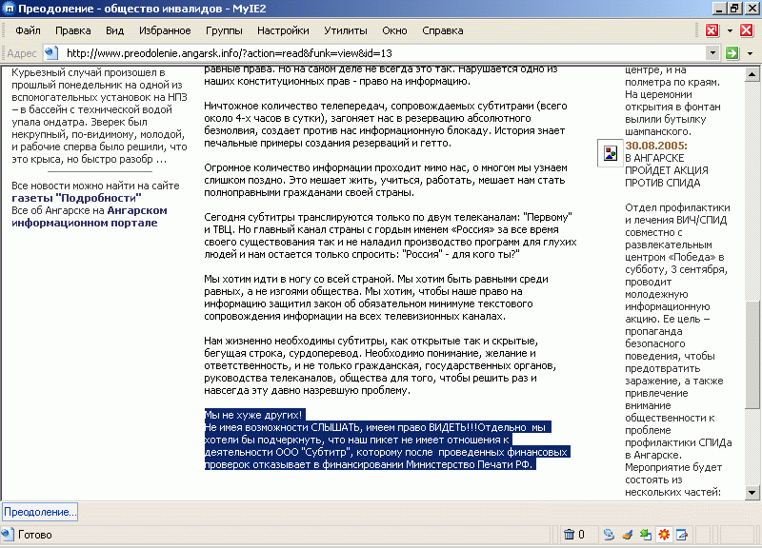Click the paragraph starting "Сегодня субтитры транслируются"
Viewport: 762px width, 548px height.
[x=391, y=236]
